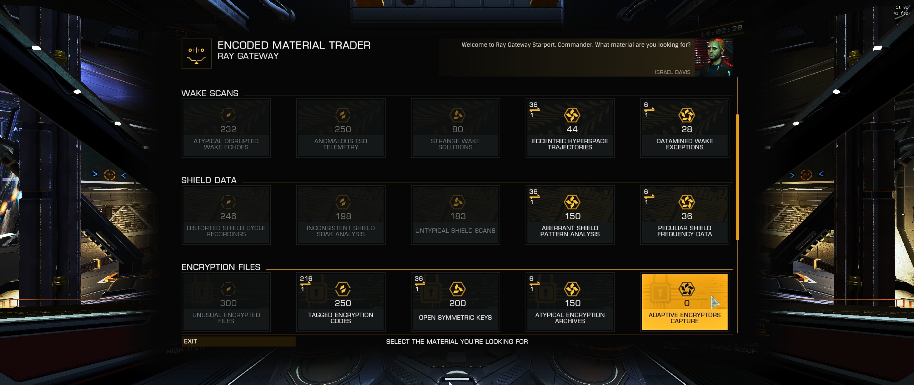Click Inconsistent Shield Soak Analysis icon
Image resolution: width=914 pixels, height=385 pixels.
[x=343, y=202]
